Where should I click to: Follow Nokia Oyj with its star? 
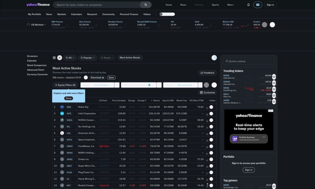211,107
